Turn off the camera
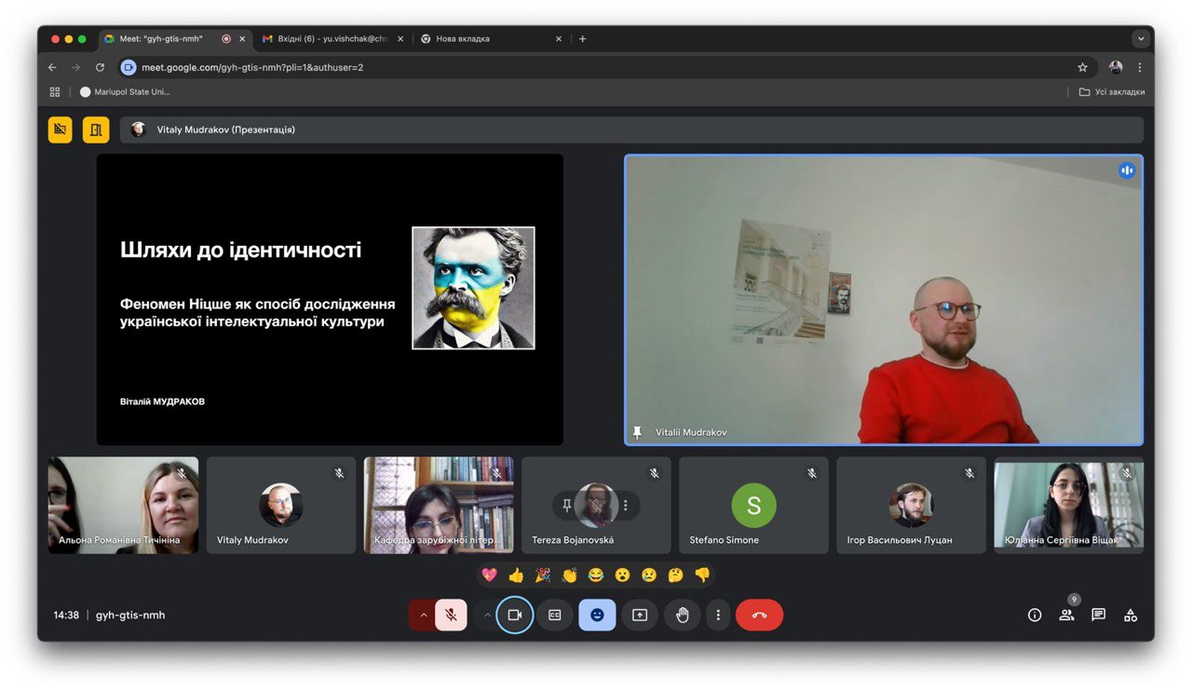This screenshot has width=1192, height=691. pos(514,615)
